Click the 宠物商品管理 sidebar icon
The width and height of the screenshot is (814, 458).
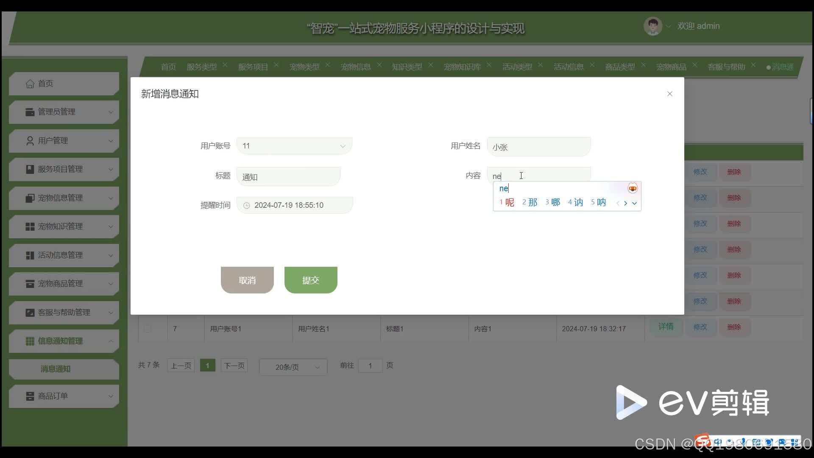30,284
